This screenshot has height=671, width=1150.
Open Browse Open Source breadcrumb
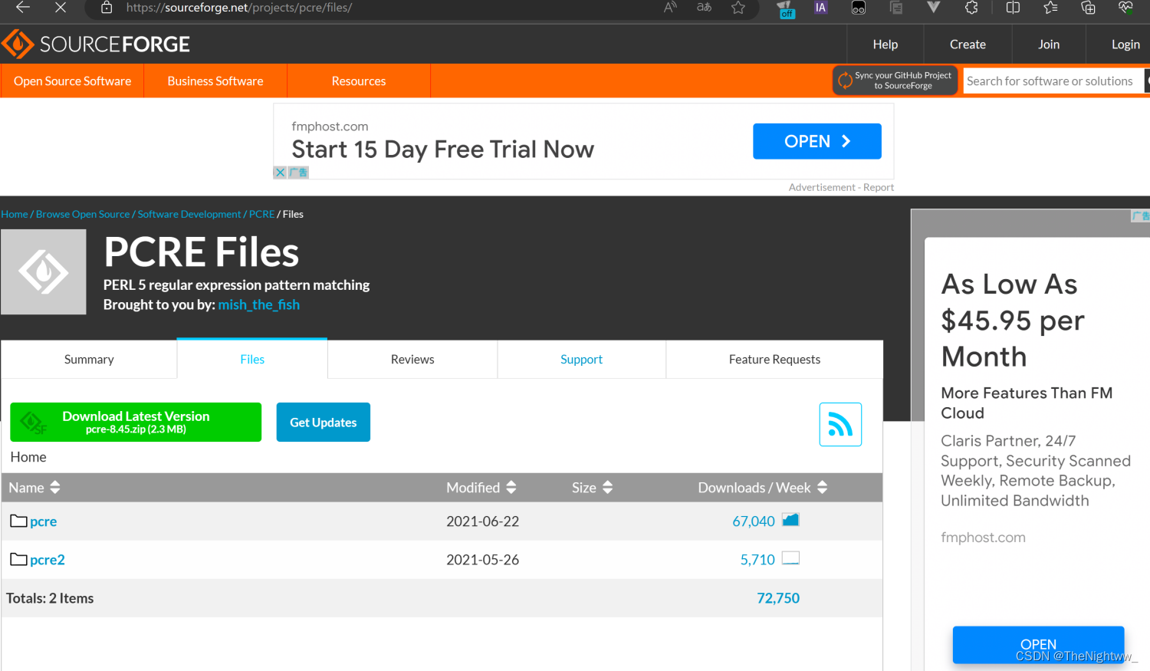(83, 214)
